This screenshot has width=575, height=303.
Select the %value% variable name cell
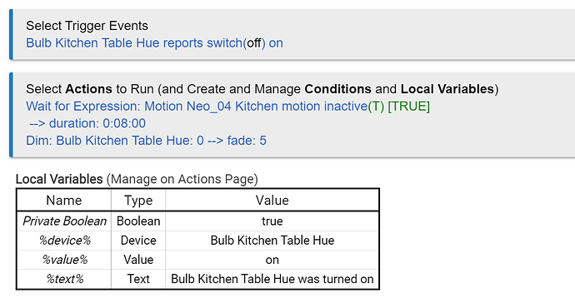64,260
